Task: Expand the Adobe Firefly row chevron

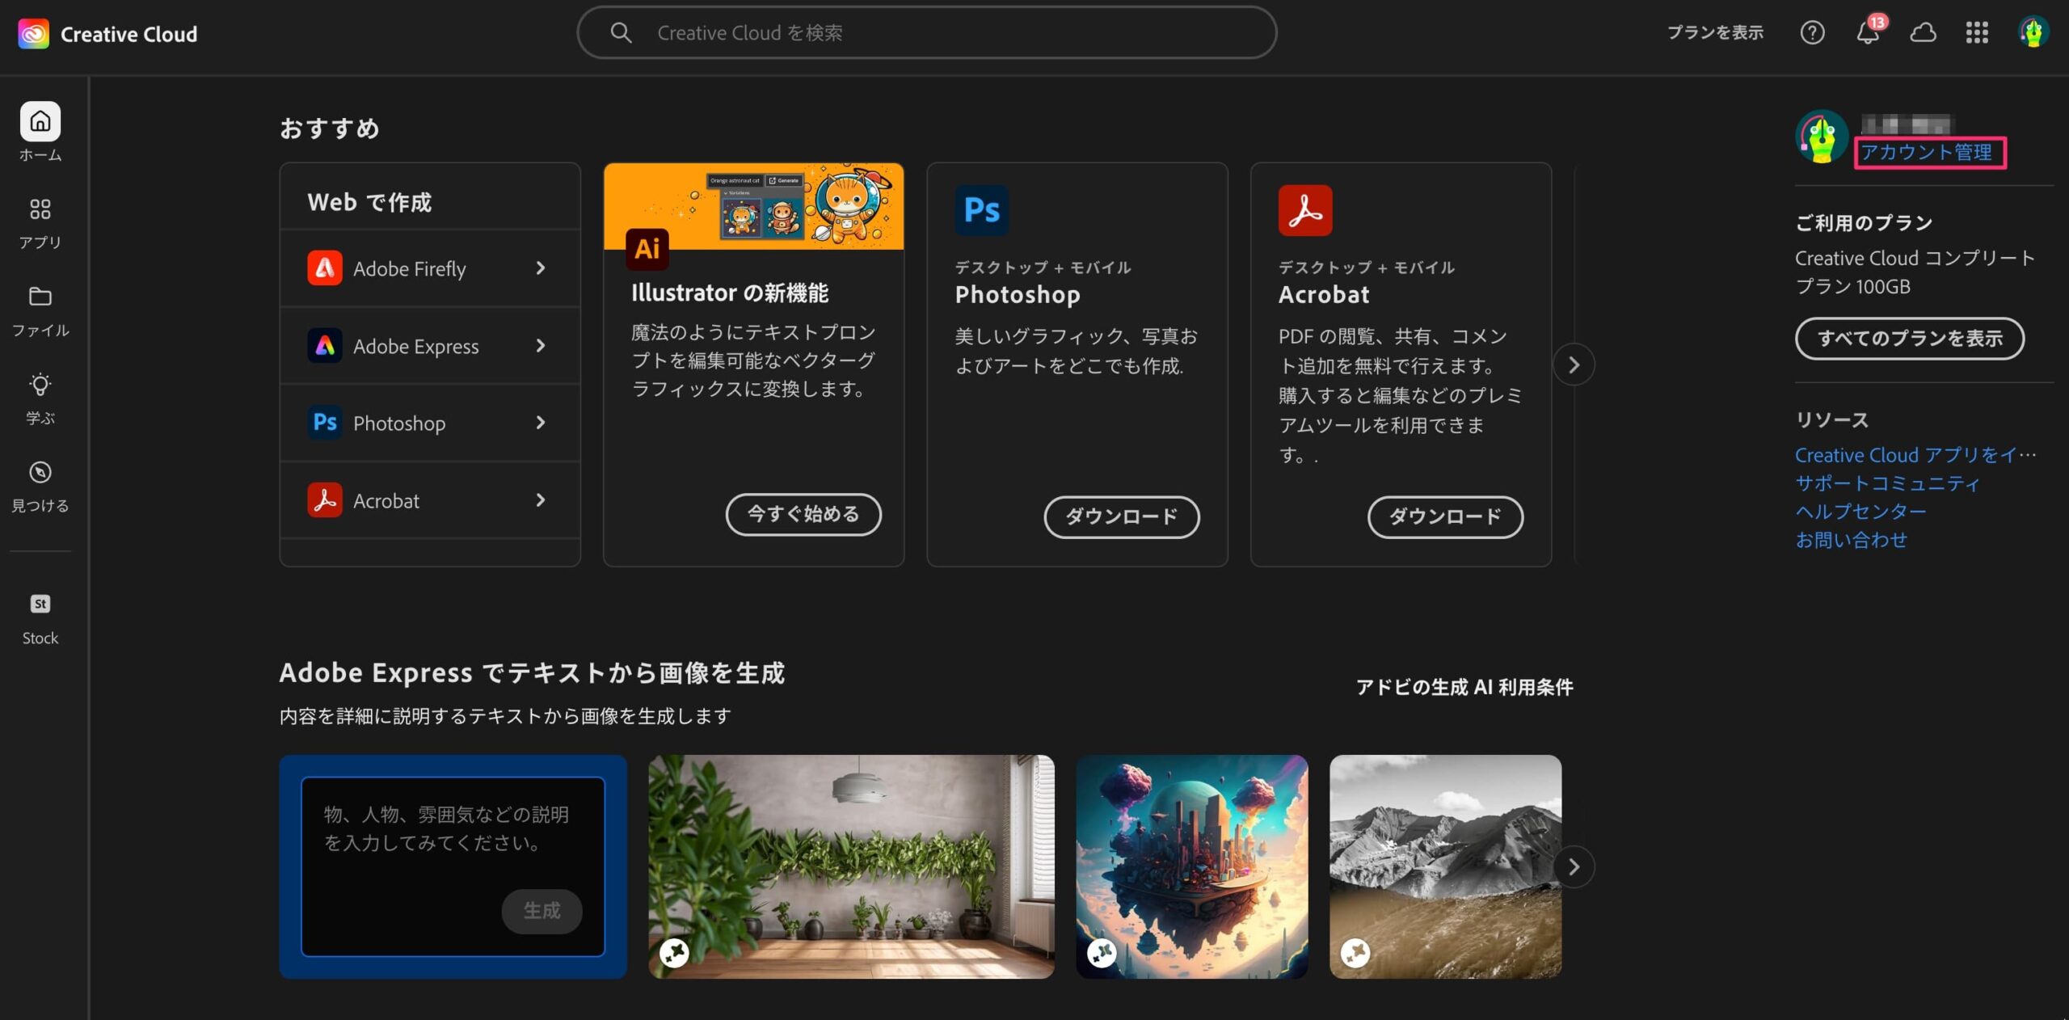Action: click(x=541, y=268)
